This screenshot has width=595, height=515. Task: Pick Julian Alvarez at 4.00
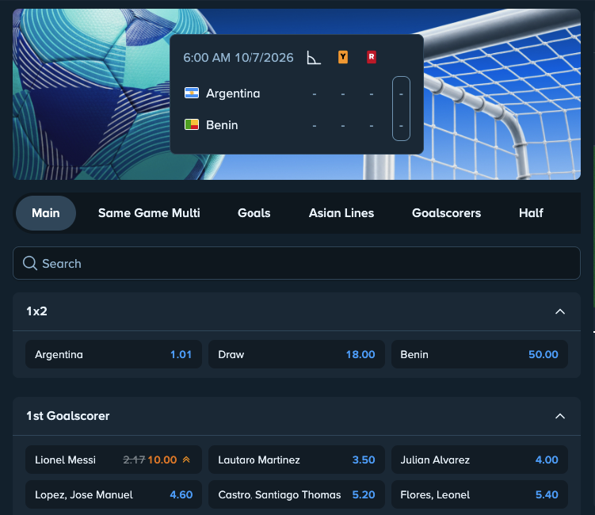pos(479,460)
